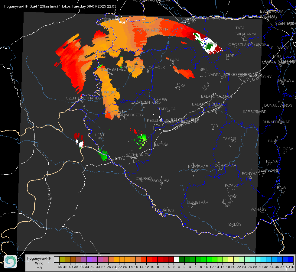Click the TATABANYA city label
Image resolution: width=296 pixels, height=272 pixels.
[246, 34]
